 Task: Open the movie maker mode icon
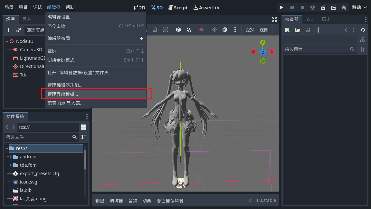point(344,8)
